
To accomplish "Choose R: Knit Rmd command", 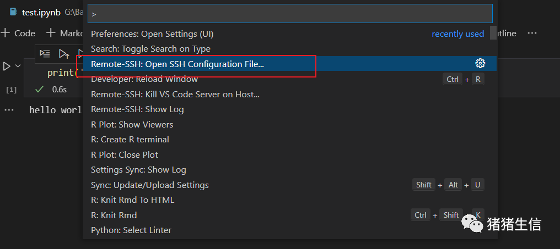I will 289,215.
